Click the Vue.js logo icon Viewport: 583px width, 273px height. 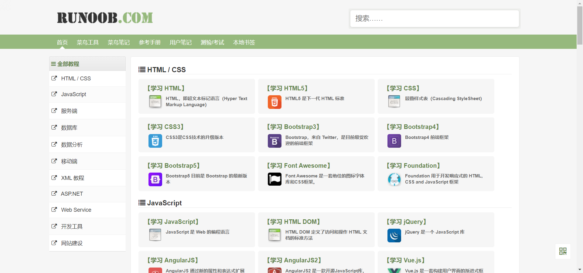[394, 271]
